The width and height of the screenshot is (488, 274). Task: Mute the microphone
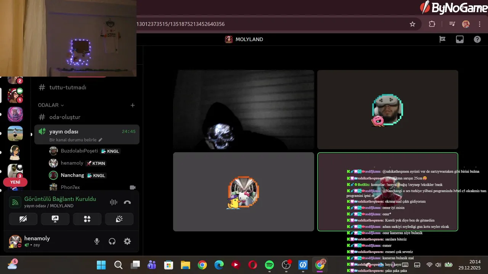[97, 241]
